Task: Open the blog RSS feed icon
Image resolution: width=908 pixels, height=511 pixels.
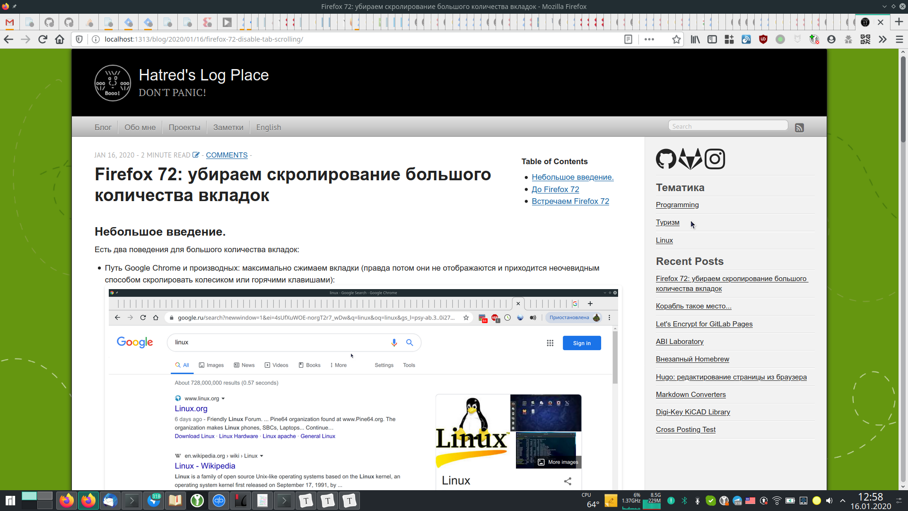Action: (x=799, y=128)
